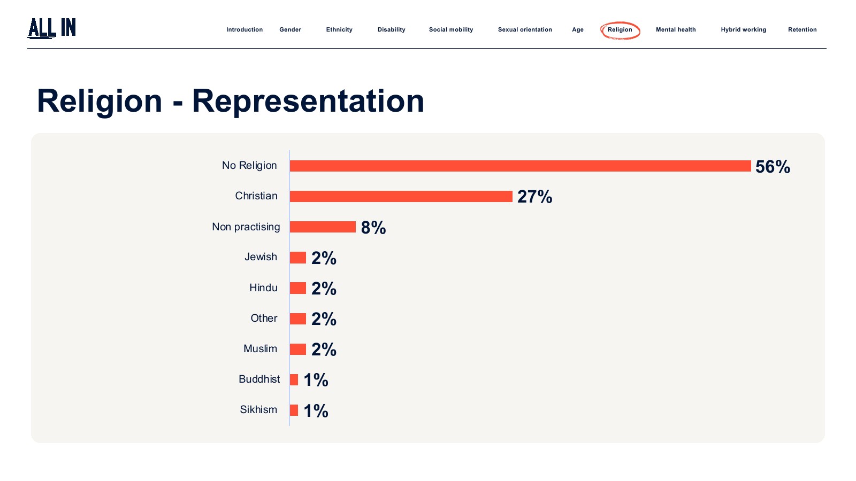Open the Introduction section
This screenshot has width=856, height=481.
click(x=244, y=30)
